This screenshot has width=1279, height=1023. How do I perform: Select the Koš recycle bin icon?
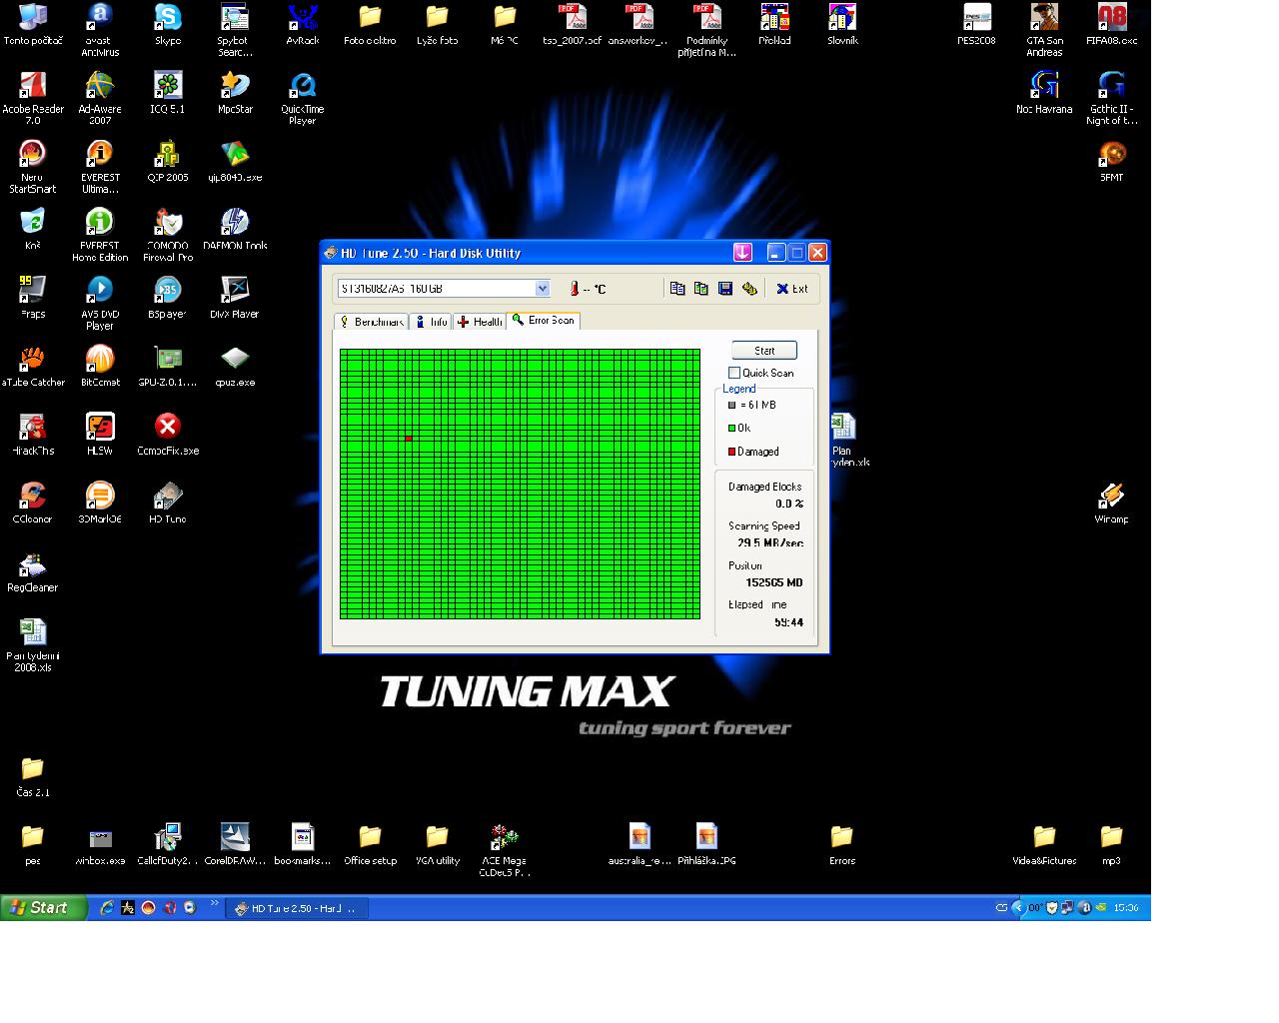point(33,229)
